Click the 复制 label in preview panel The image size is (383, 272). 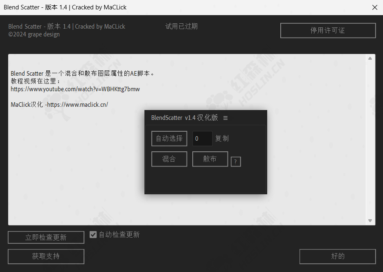click(222, 139)
